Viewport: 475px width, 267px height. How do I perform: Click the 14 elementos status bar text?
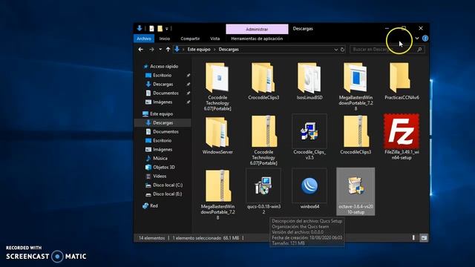tap(151, 238)
